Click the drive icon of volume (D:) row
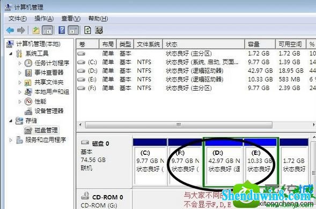 [x=81, y=71]
